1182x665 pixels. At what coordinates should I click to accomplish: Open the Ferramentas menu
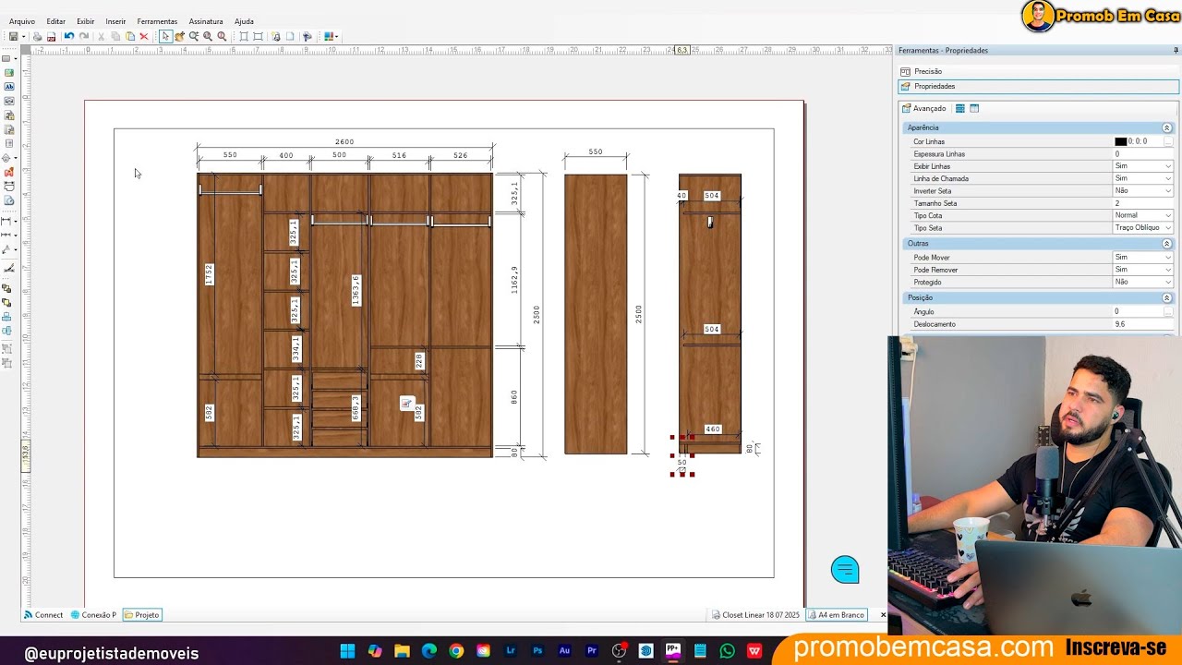tap(157, 21)
